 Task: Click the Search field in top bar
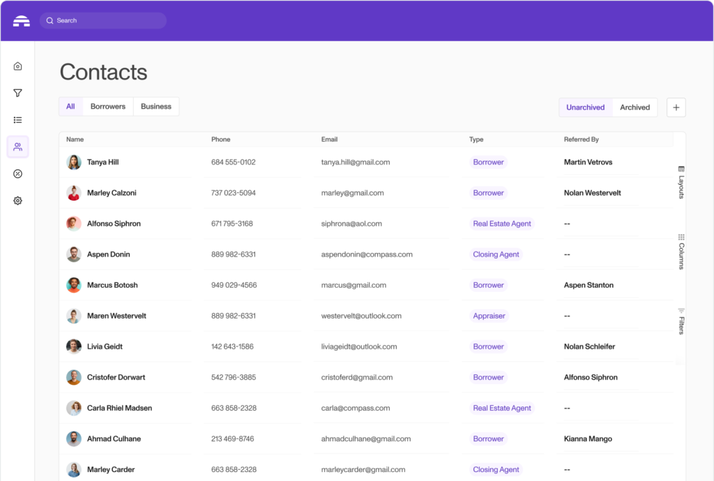(x=103, y=21)
